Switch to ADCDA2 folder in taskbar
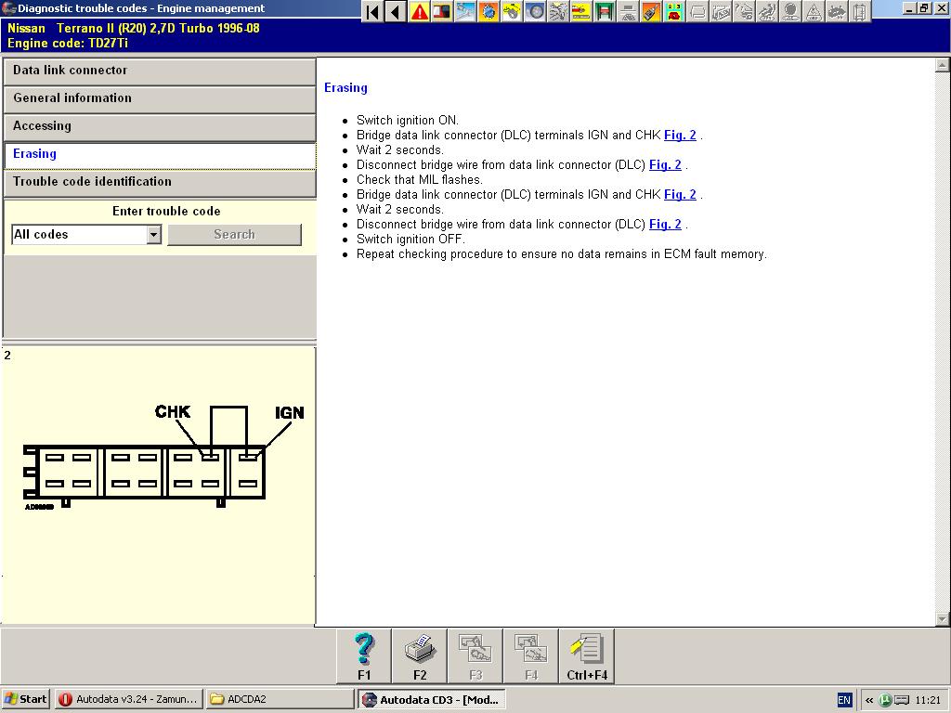The height and width of the screenshot is (713, 951). point(279,699)
